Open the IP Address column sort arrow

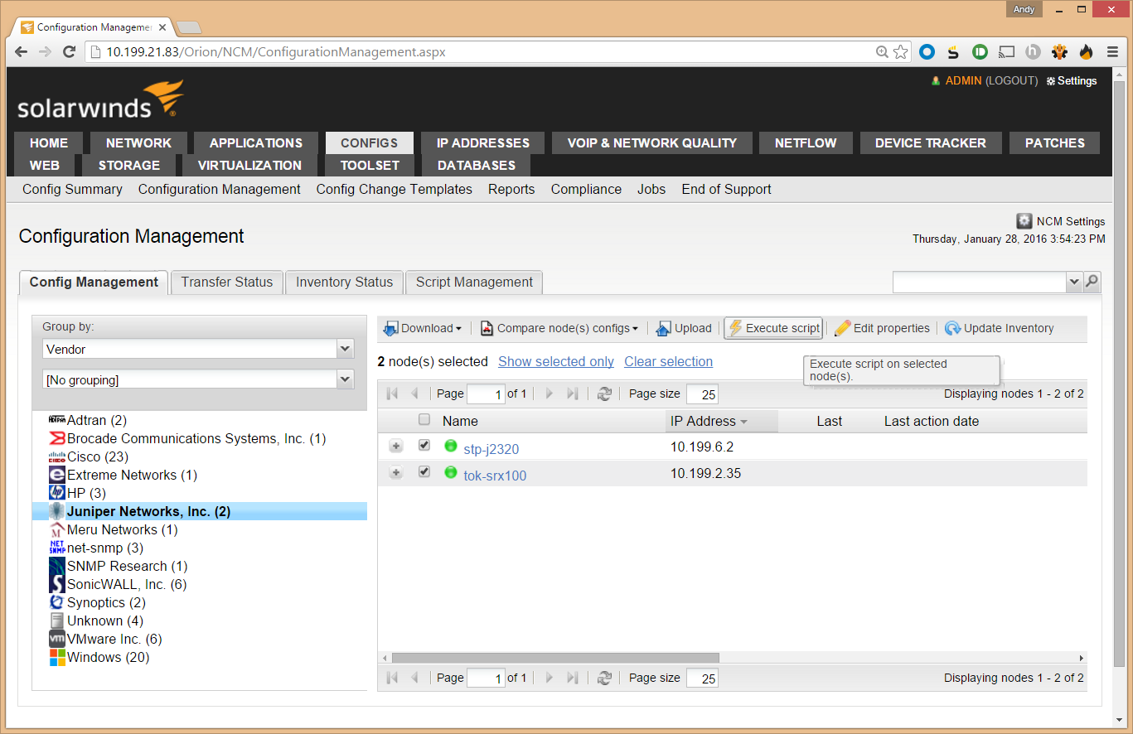point(743,422)
